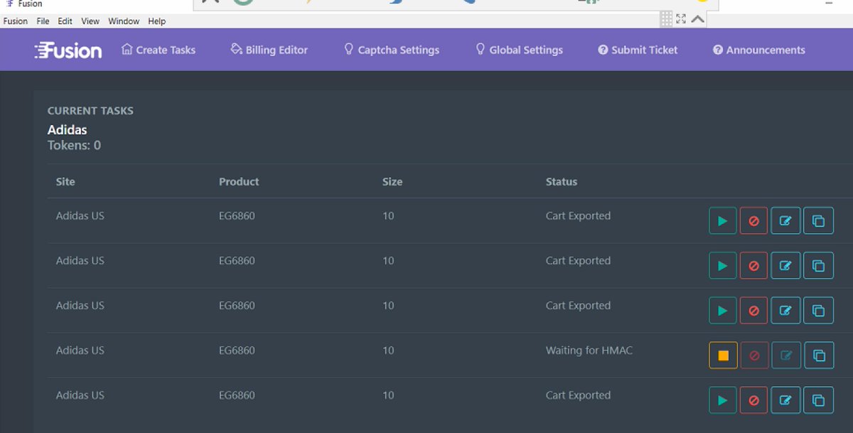Screen dimensions: 853x433
Task: Start the last Cart Exported task
Action: point(722,400)
